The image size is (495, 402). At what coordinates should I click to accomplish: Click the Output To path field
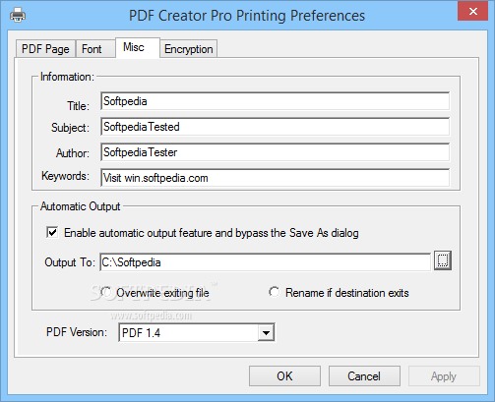(265, 262)
